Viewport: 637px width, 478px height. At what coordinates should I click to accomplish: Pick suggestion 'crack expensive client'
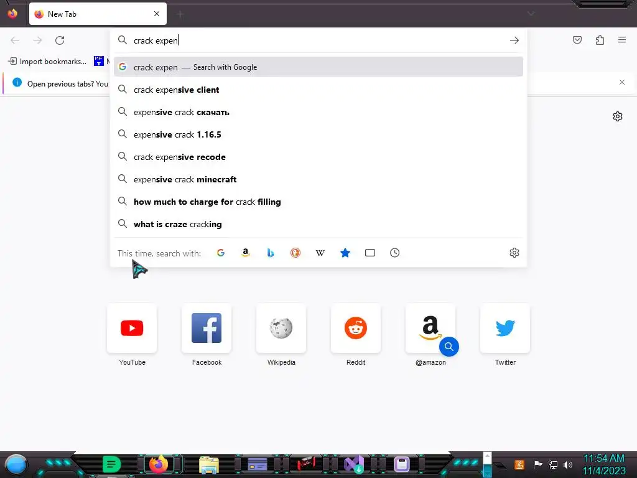(318, 90)
